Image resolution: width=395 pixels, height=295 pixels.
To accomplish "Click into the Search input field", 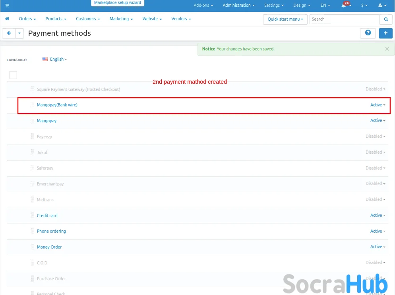I will click(344, 19).
